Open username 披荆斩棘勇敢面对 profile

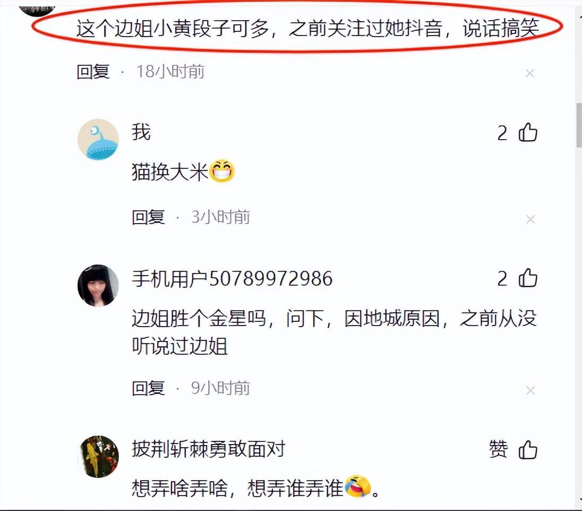coord(209,449)
